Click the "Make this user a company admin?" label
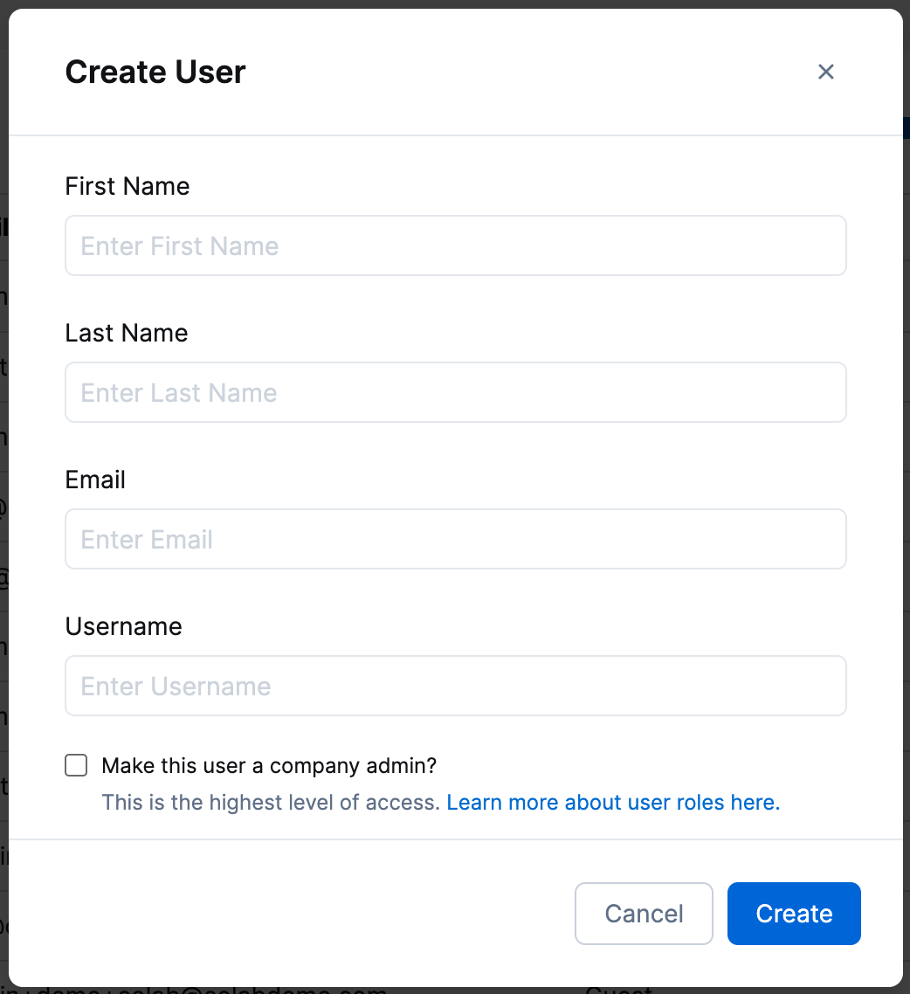Viewport: 910px width, 994px height. (x=269, y=766)
